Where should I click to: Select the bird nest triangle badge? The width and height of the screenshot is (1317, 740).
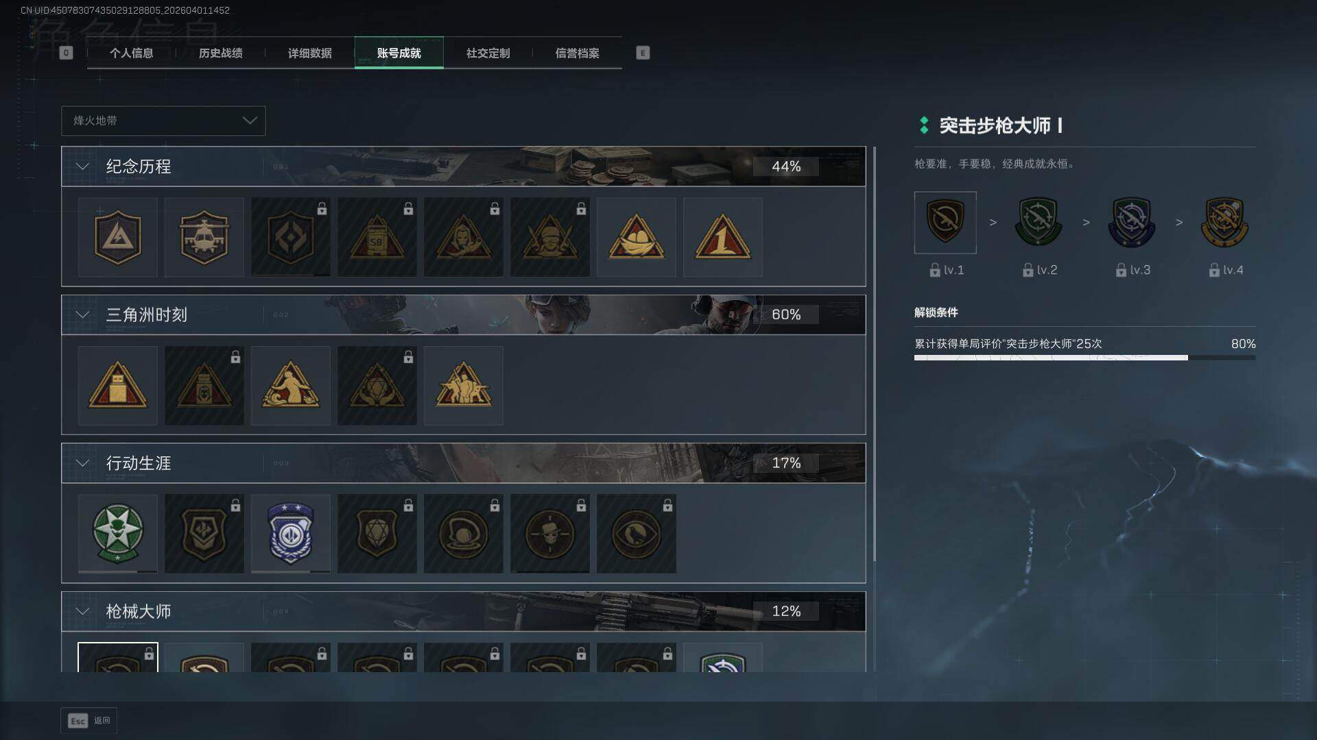636,237
